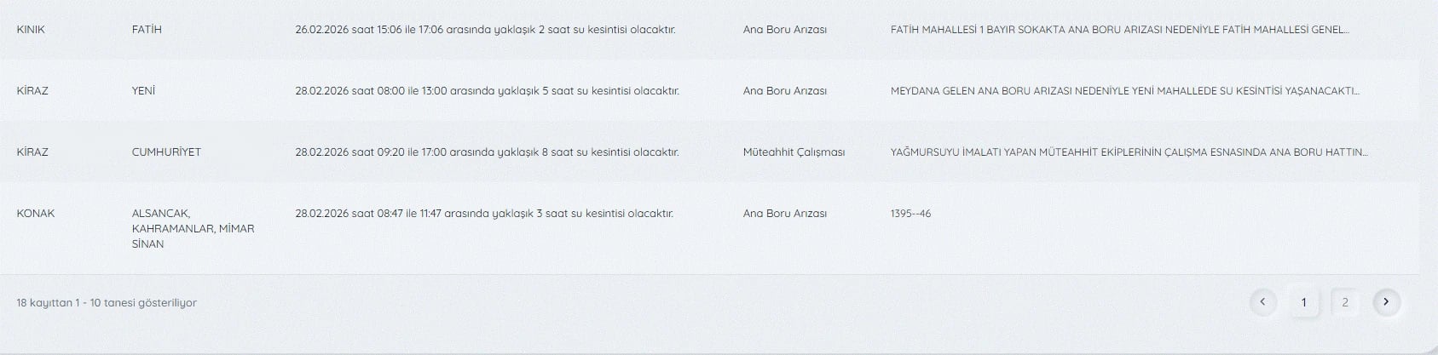Image resolution: width=1438 pixels, height=355 pixels.
Task: Click the KINIK district cell
Action: pos(31,30)
